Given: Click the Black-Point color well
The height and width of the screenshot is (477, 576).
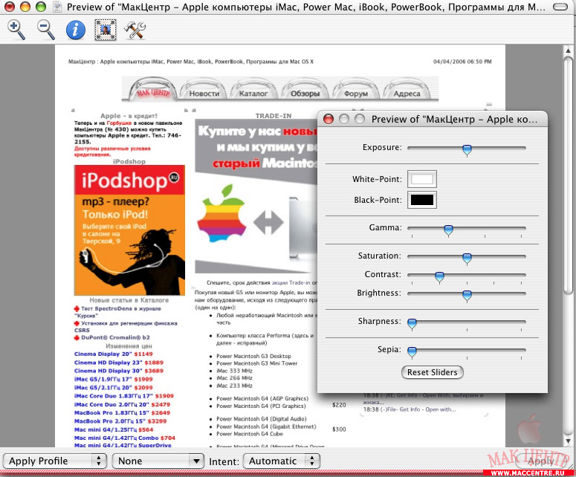Looking at the screenshot, I should point(422,200).
